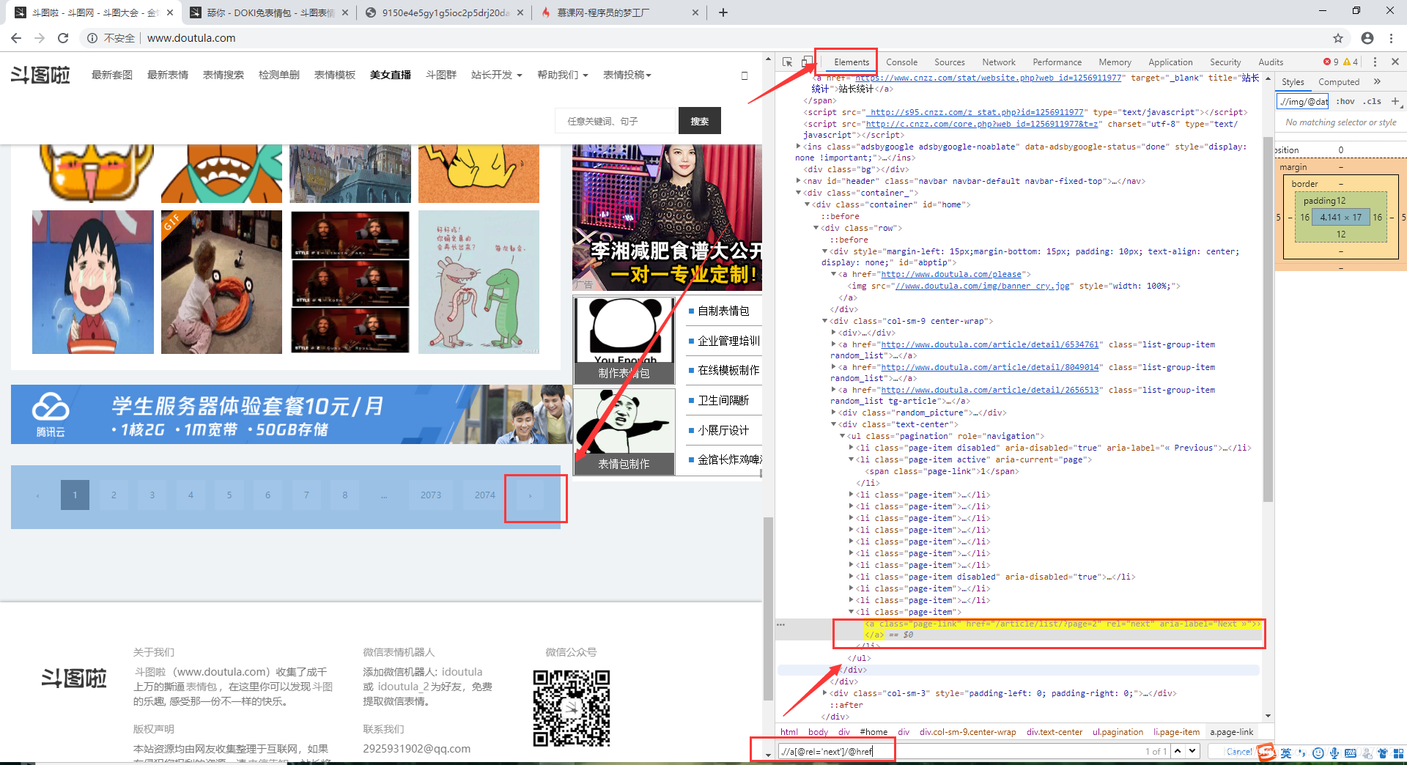
Task: Open 最新套图 navigation link
Action: 111,75
